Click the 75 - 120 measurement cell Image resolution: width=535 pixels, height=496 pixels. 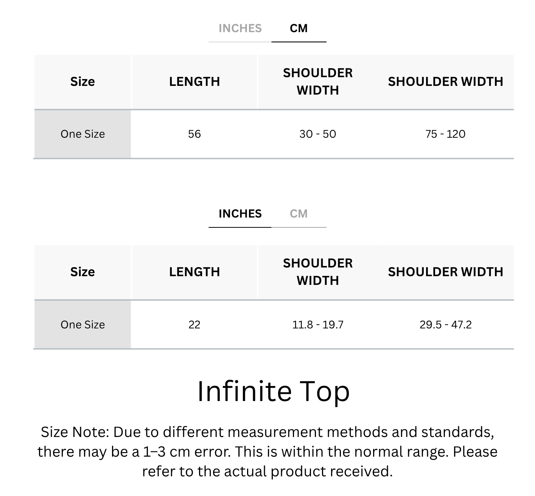[445, 134]
